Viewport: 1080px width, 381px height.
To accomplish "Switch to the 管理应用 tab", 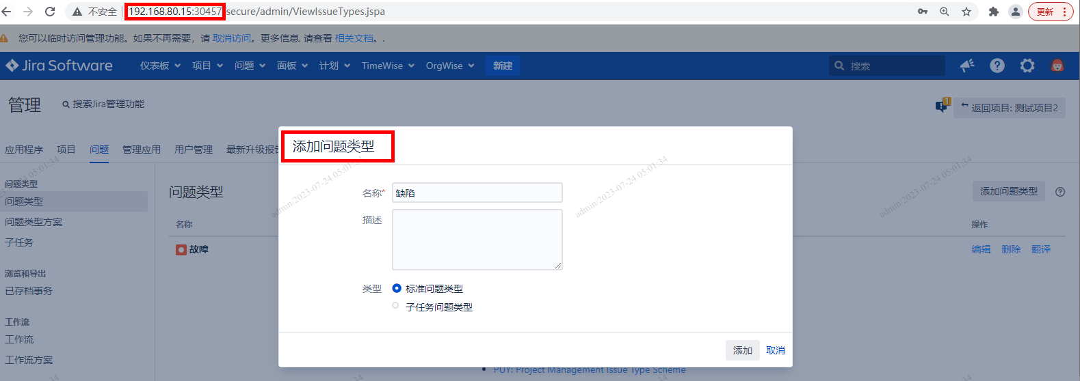I will 141,150.
